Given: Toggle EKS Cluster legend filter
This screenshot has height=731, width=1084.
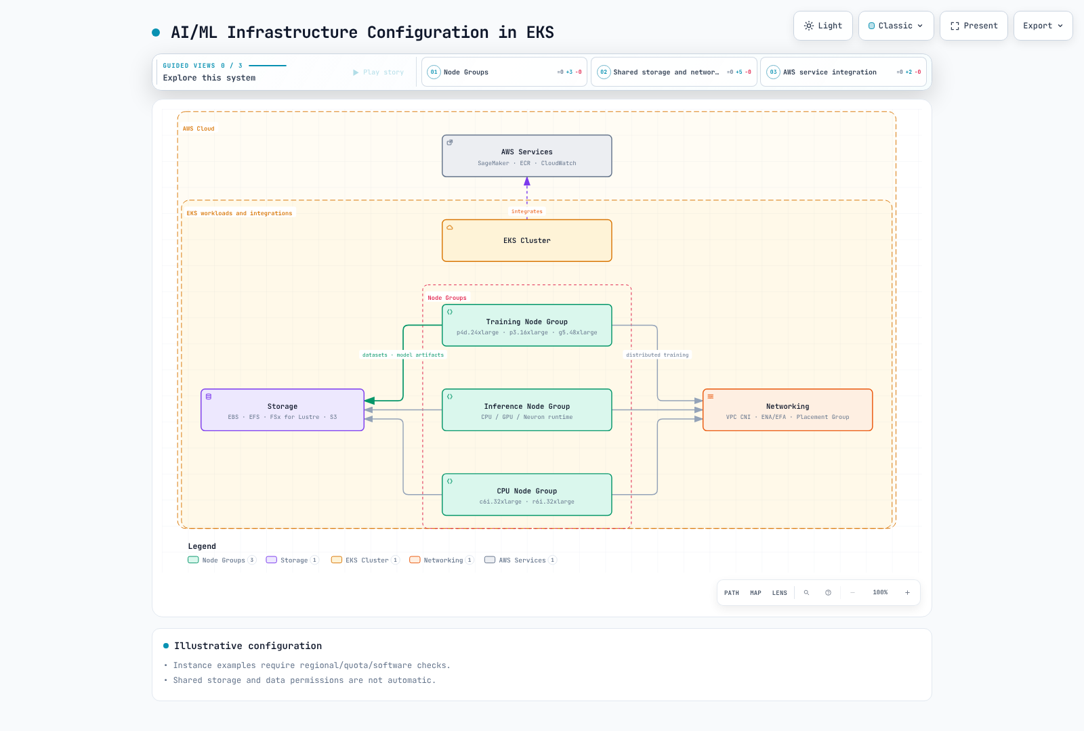Looking at the screenshot, I should point(366,560).
